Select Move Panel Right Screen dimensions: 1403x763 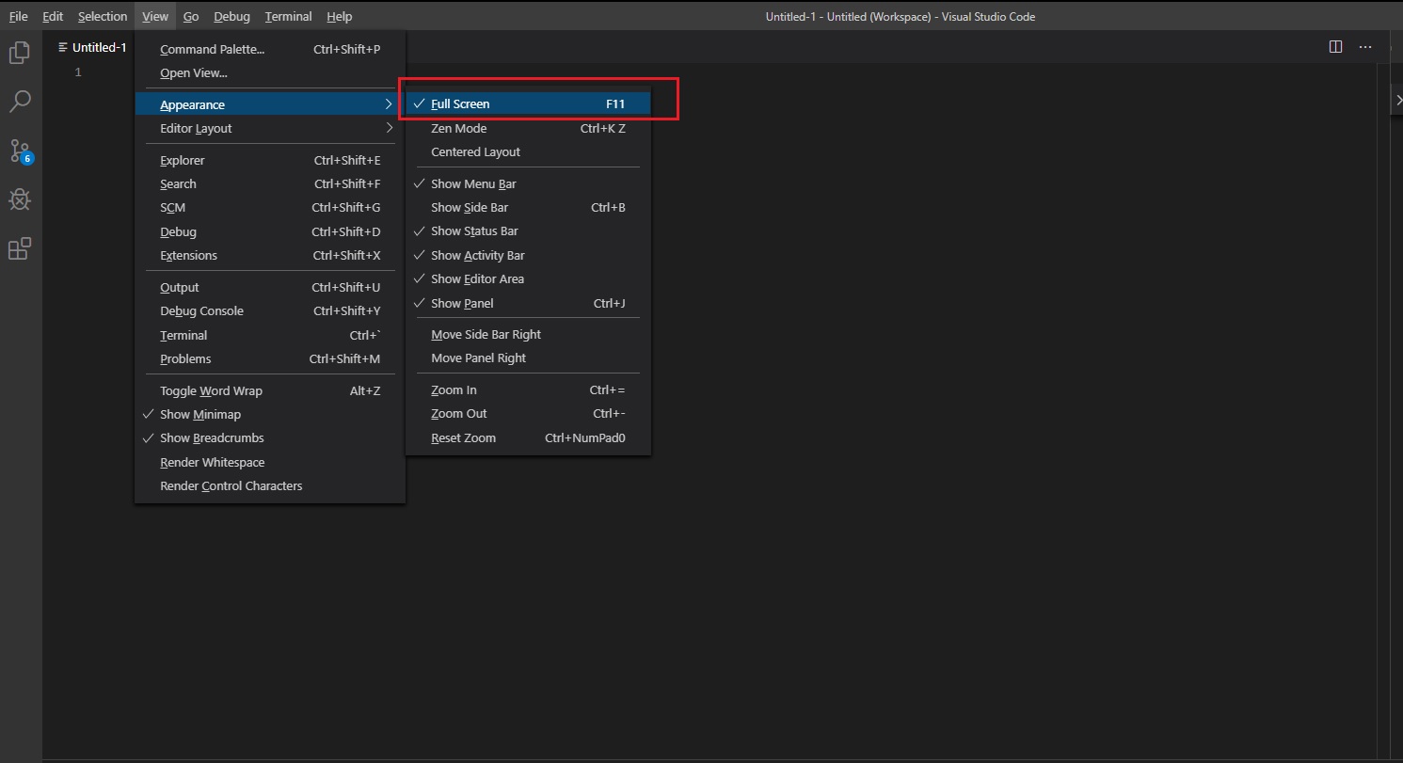pos(528,358)
